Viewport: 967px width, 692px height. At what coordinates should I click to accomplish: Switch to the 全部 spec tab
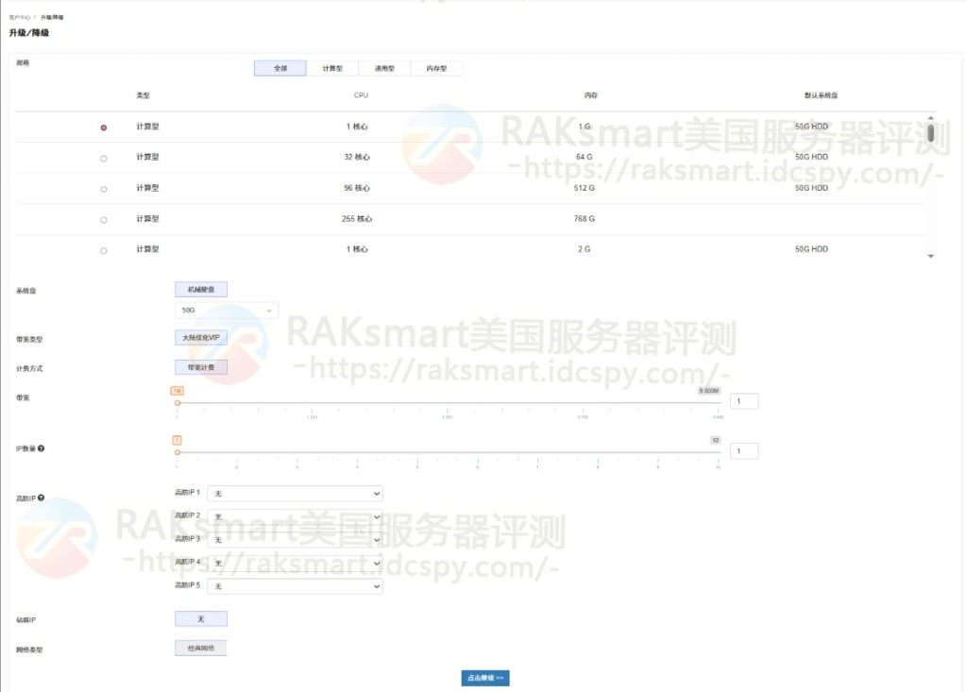(280, 68)
